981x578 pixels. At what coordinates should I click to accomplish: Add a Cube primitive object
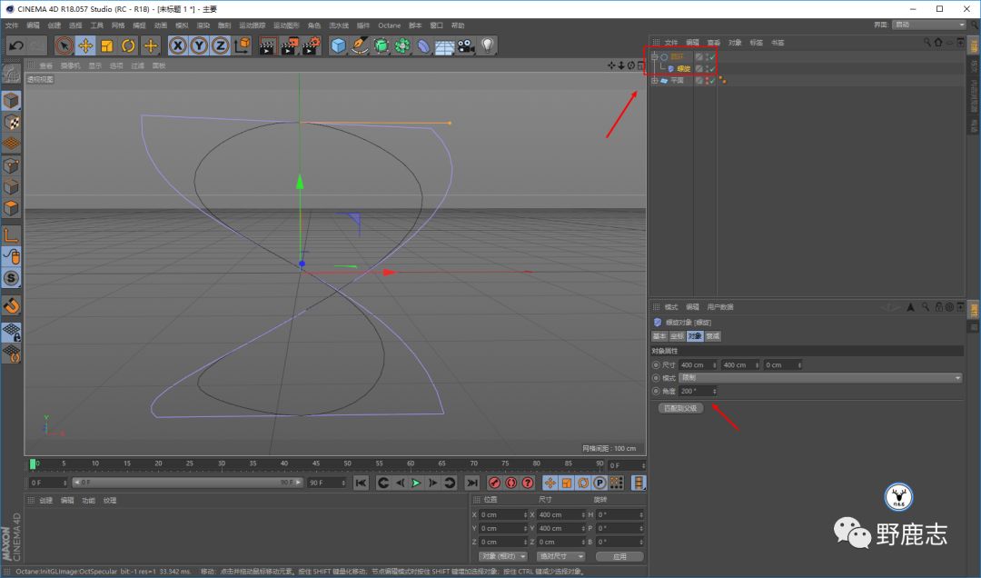pos(338,45)
